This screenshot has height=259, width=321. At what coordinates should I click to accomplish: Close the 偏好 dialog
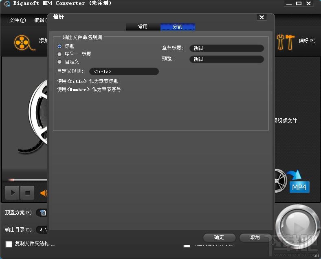(x=262, y=17)
